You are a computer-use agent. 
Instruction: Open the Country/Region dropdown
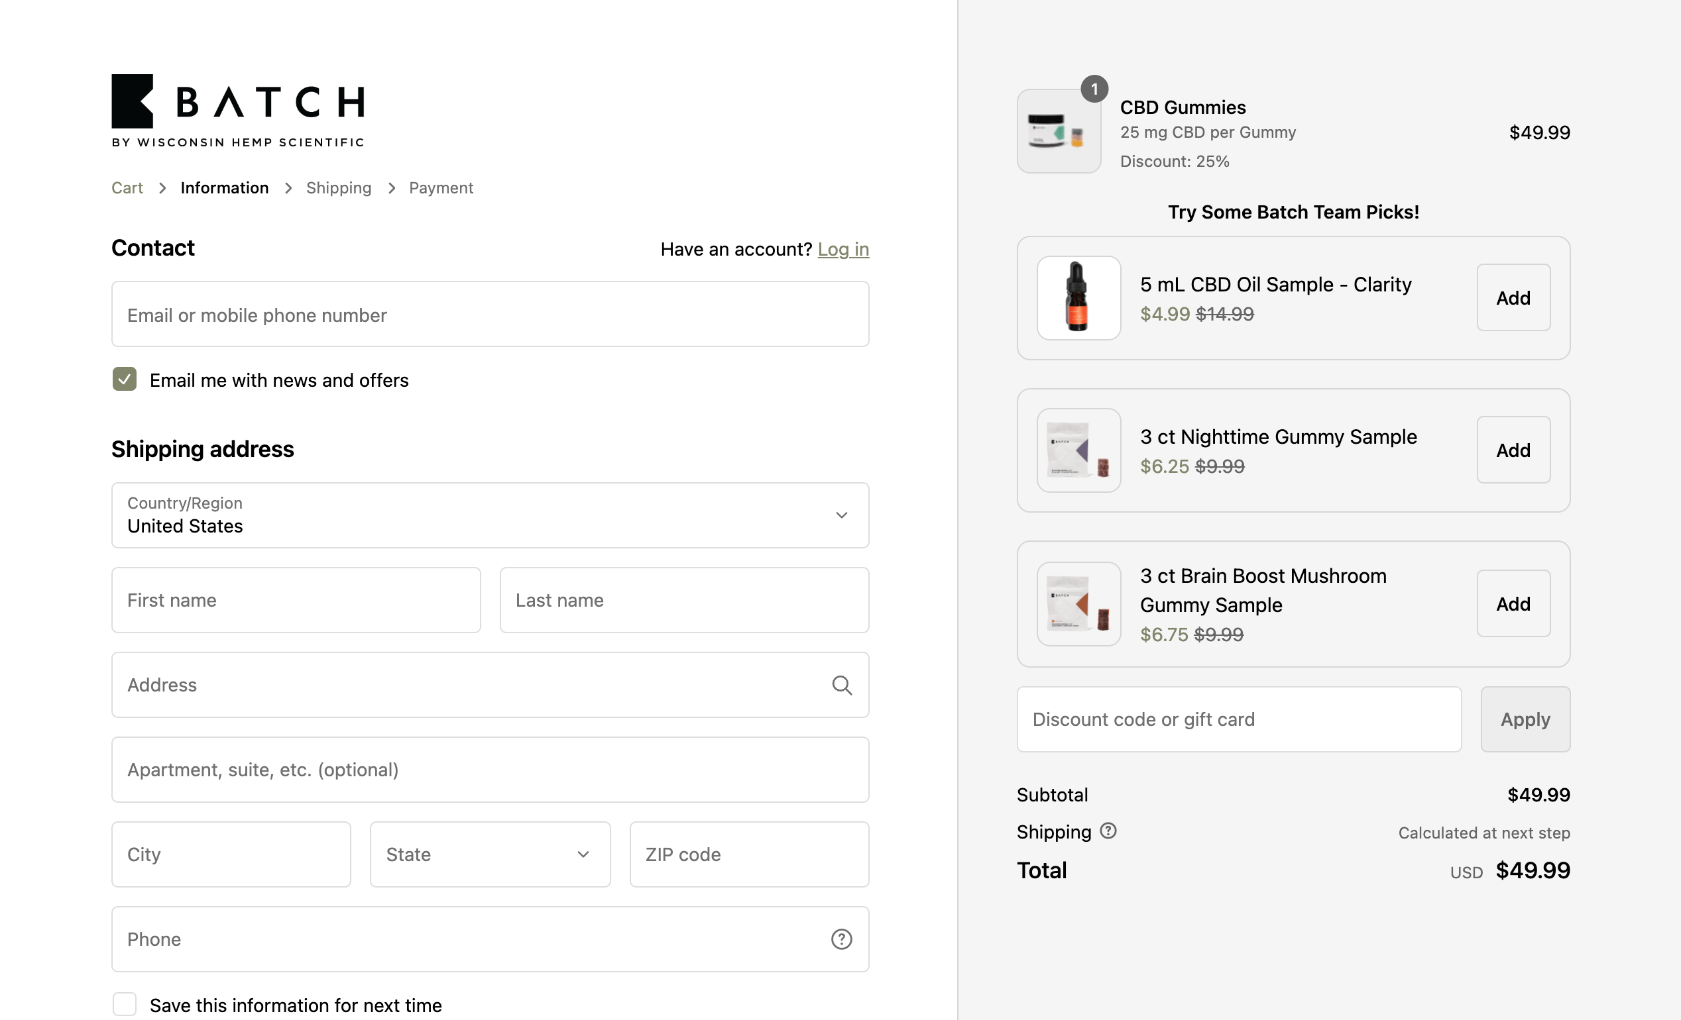tap(490, 515)
